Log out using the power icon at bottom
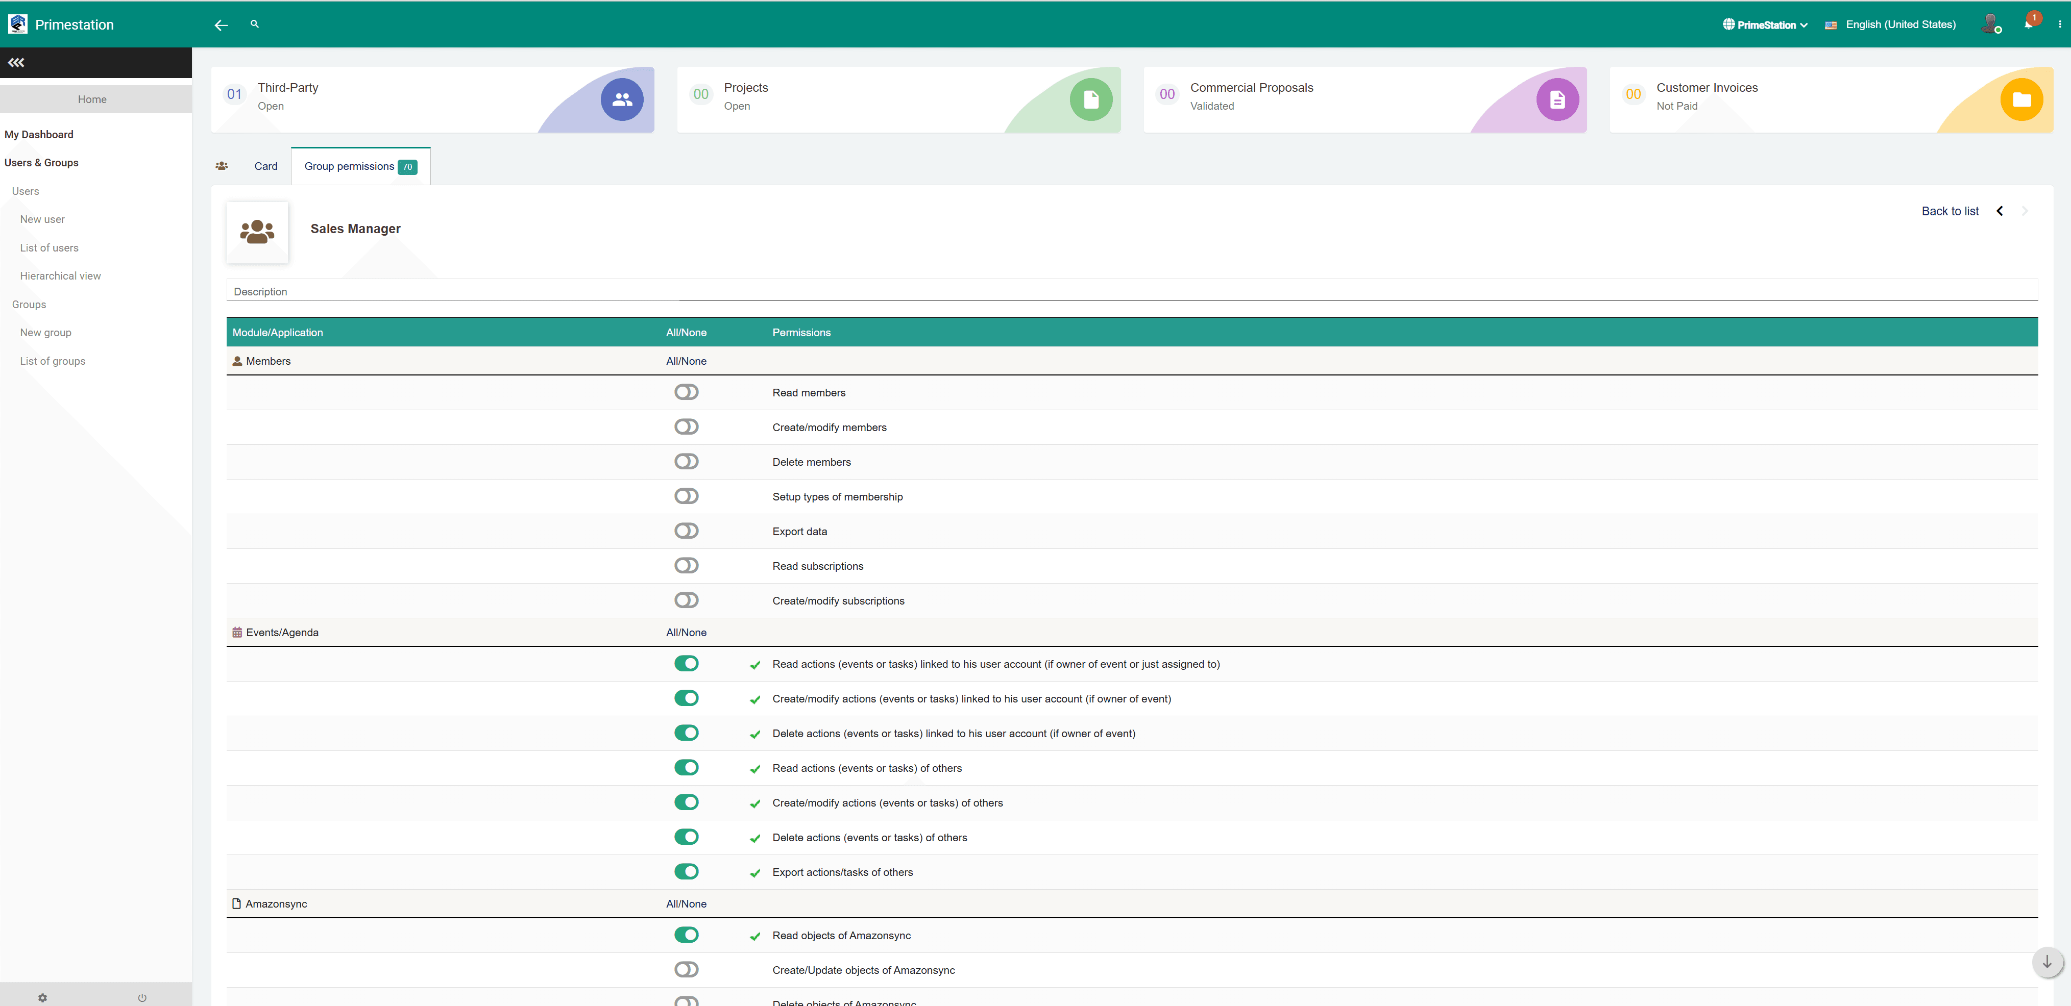The image size is (2071, 1006). (142, 997)
